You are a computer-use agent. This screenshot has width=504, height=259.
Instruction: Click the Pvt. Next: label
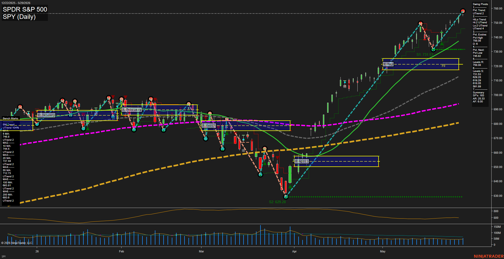479,50
